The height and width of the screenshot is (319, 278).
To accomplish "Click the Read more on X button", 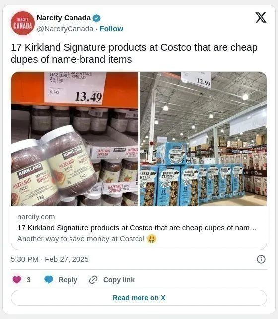I will 139,298.
